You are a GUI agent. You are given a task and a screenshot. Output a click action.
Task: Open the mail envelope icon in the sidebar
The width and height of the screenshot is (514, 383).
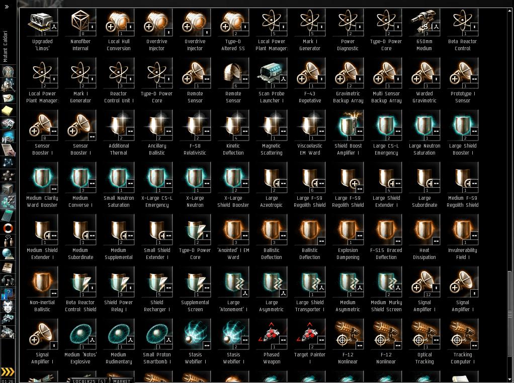coord(8,97)
